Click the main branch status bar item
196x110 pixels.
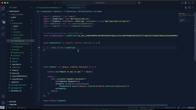click(x=10, y=108)
